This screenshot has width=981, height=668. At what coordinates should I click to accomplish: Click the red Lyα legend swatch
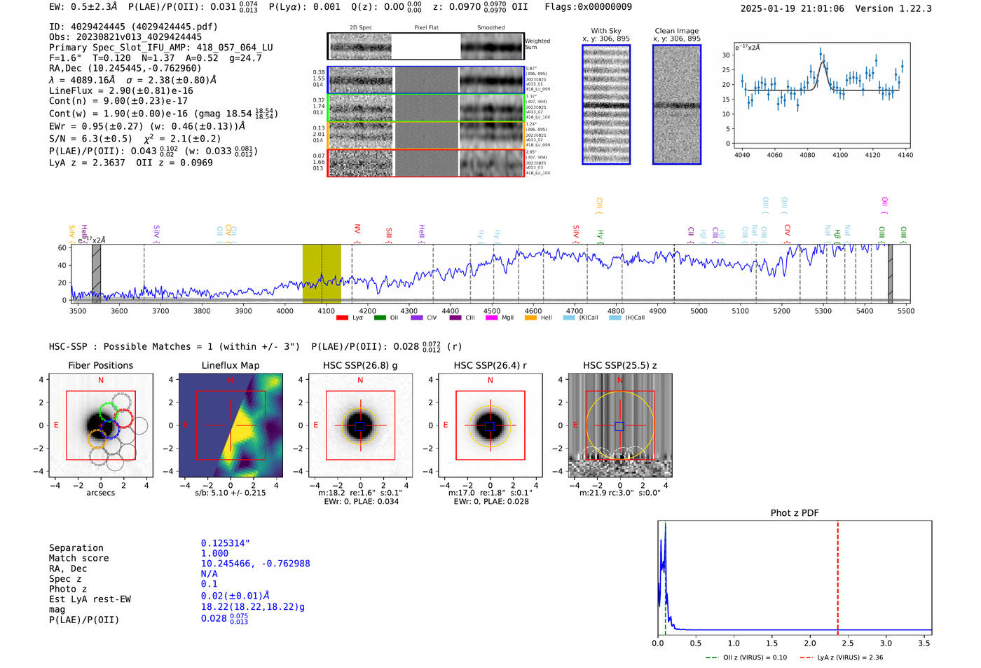pos(342,318)
